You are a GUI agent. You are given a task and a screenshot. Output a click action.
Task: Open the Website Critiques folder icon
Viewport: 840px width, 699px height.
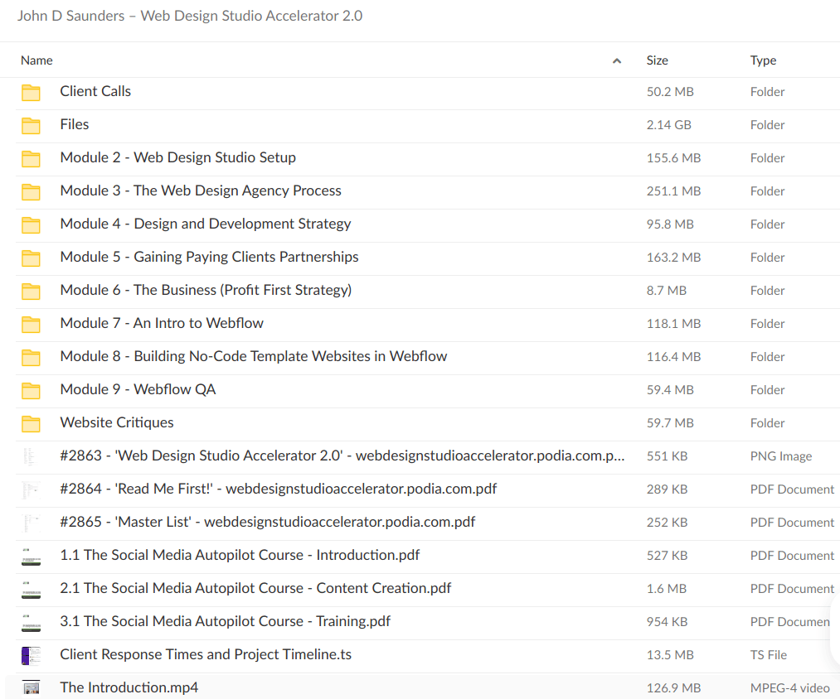31,423
